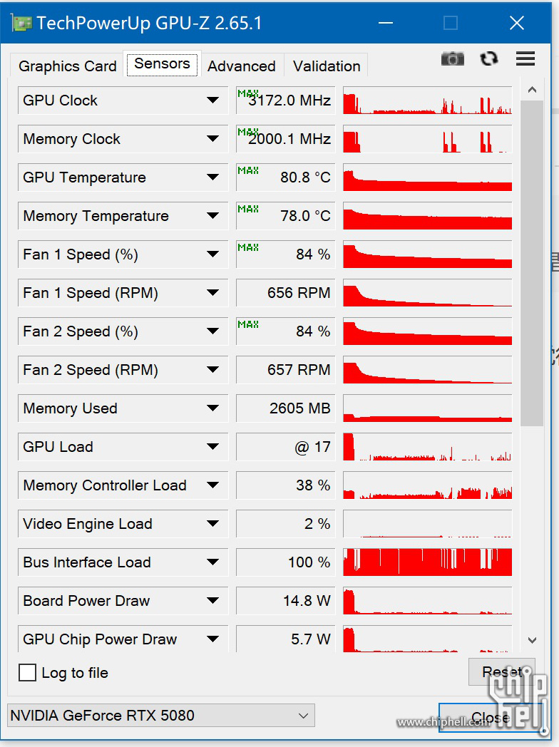Open Video Engine Load dropdown

[x=212, y=524]
